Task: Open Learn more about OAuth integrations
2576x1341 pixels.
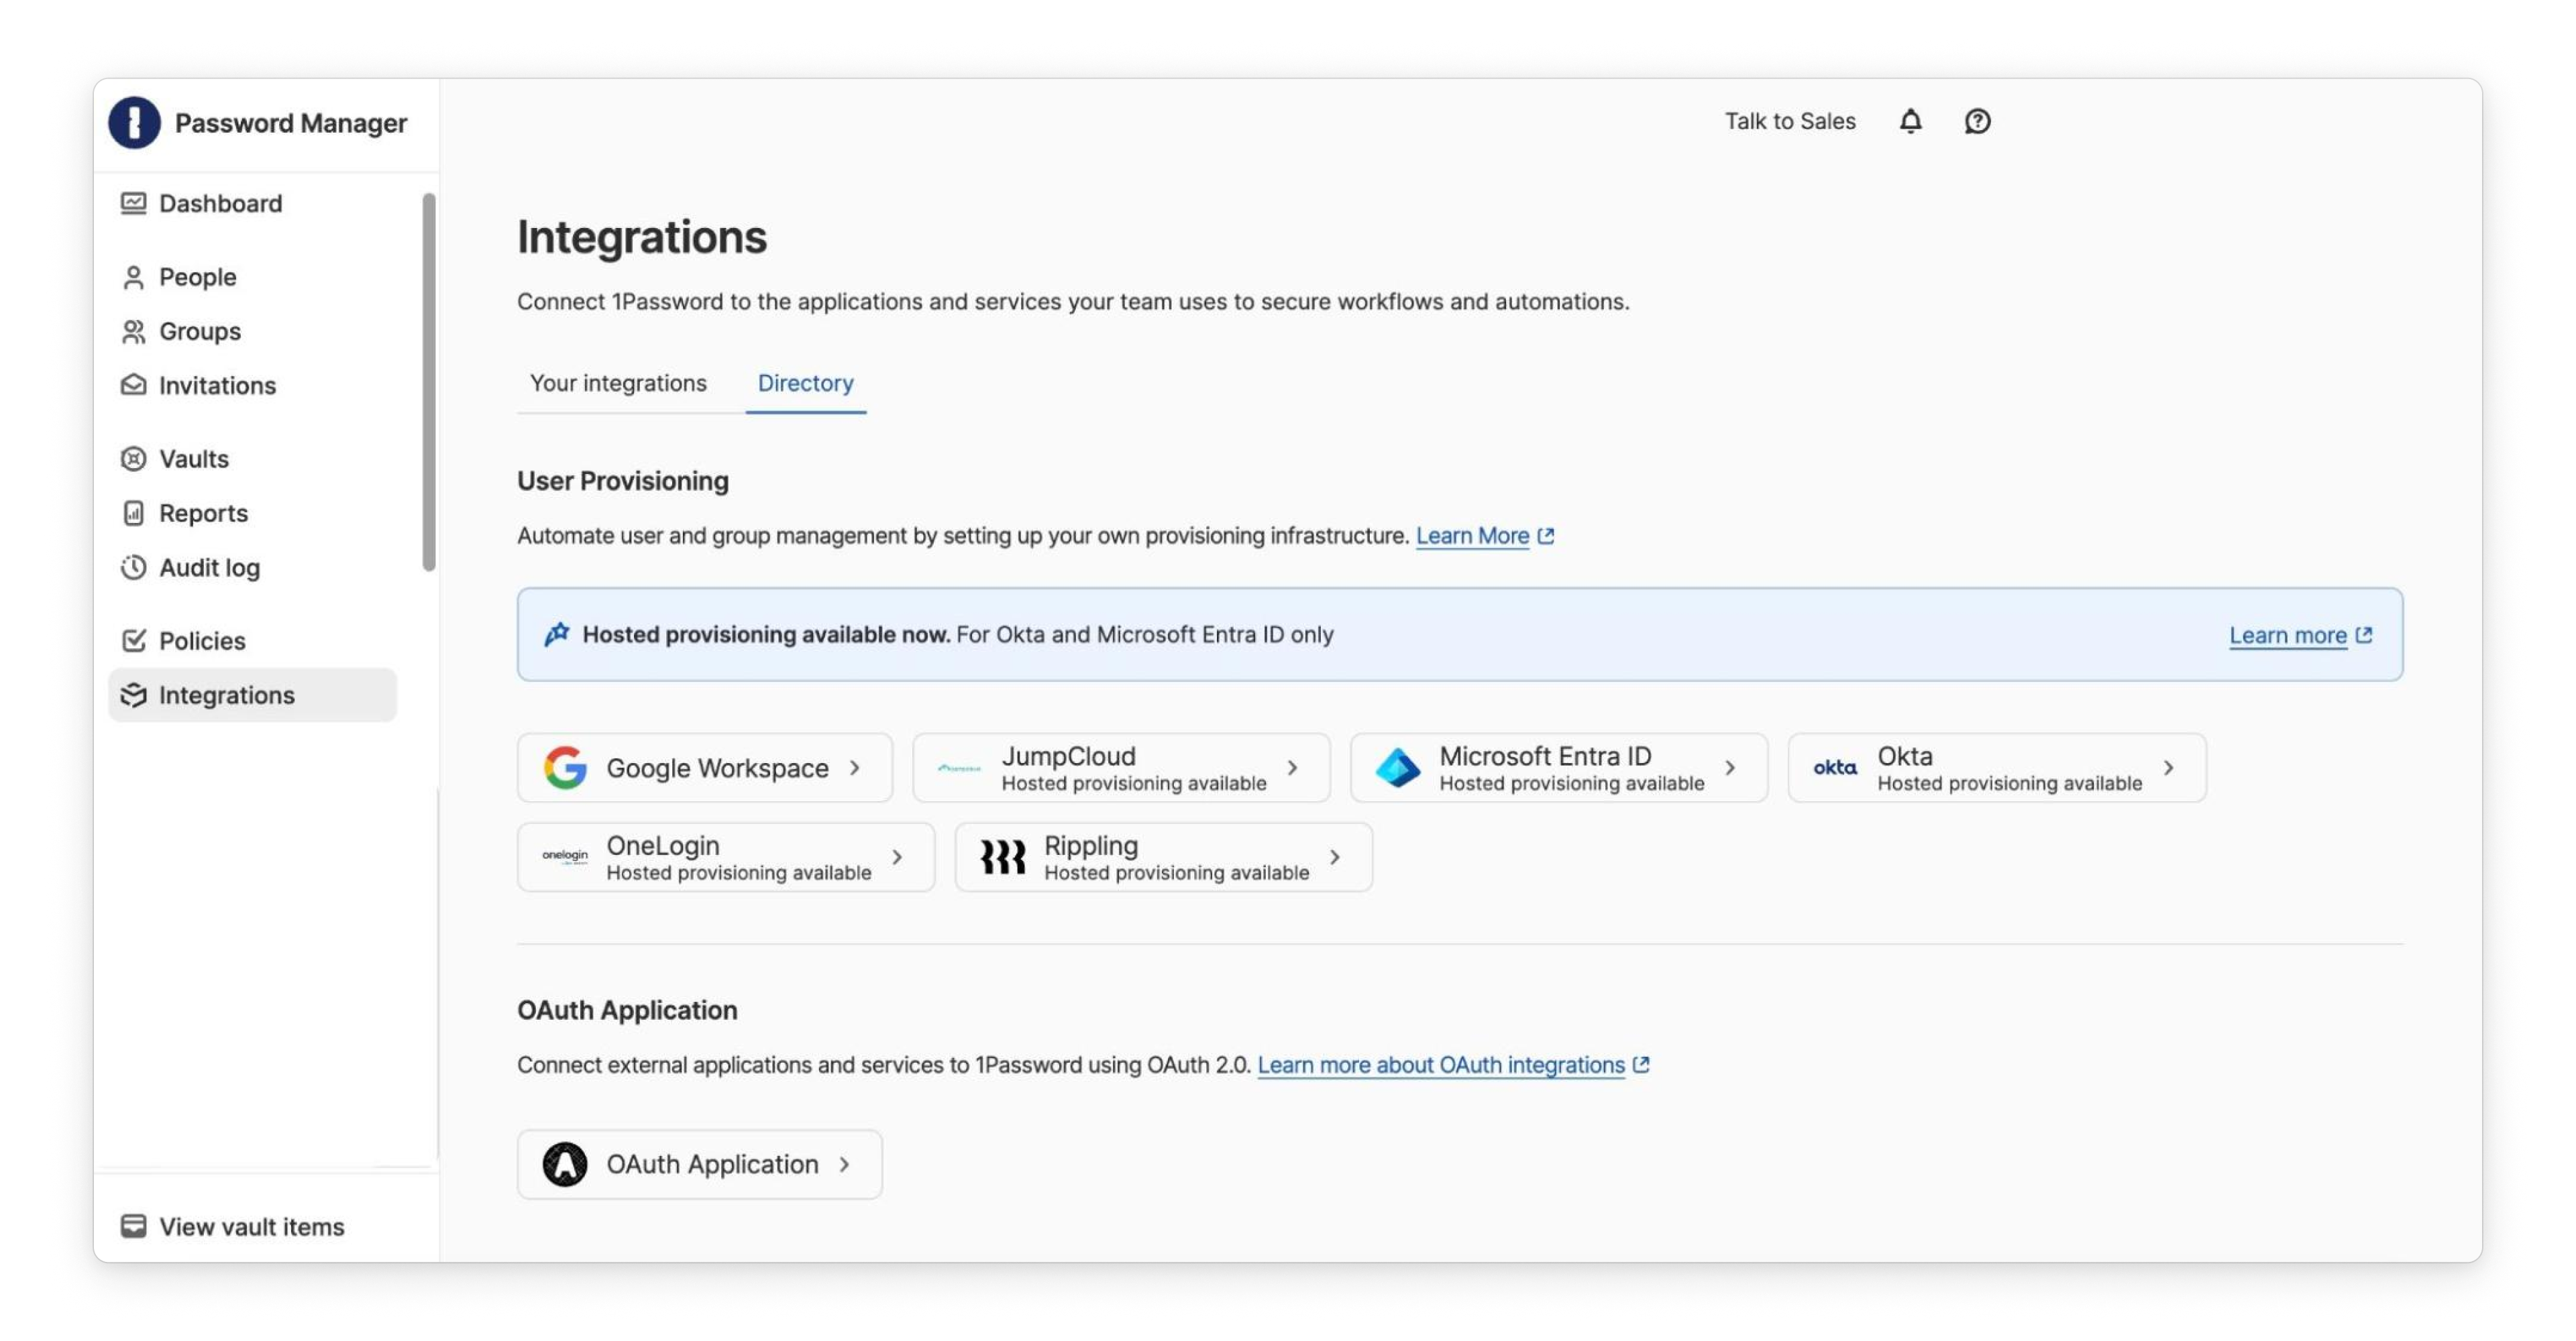Action: click(x=1443, y=1065)
